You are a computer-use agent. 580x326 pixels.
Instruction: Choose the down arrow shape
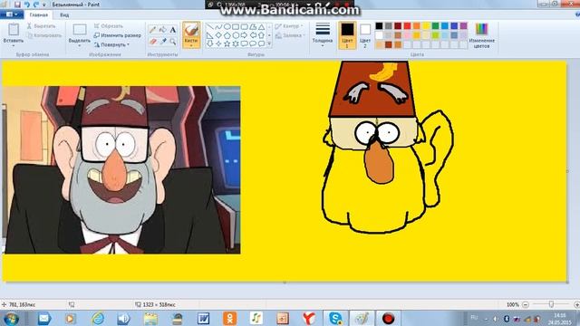click(x=210, y=43)
